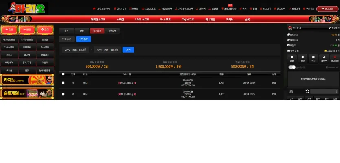Viewport: 340px width, 163px height.
Task: Open the start date calendar picker
Action: pos(85,50)
